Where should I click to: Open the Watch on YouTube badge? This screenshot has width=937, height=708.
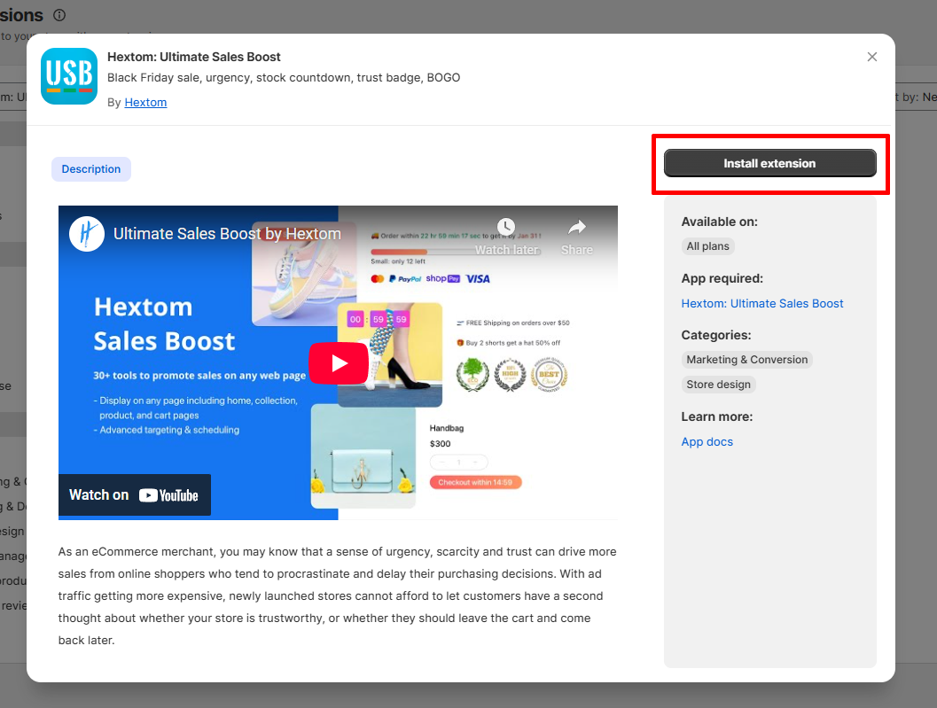(x=135, y=495)
